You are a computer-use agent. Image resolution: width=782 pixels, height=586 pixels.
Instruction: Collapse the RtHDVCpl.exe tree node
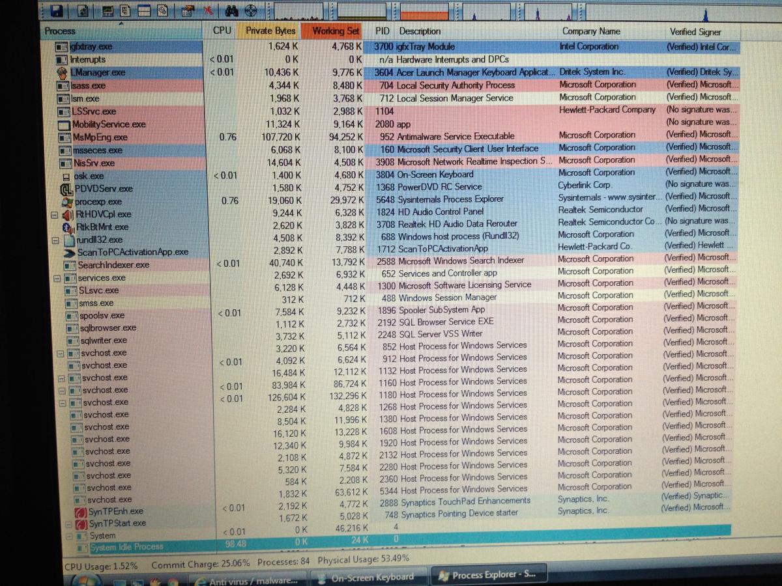click(x=55, y=214)
